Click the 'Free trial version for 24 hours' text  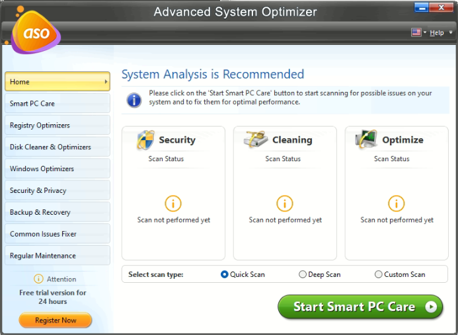coord(53,297)
